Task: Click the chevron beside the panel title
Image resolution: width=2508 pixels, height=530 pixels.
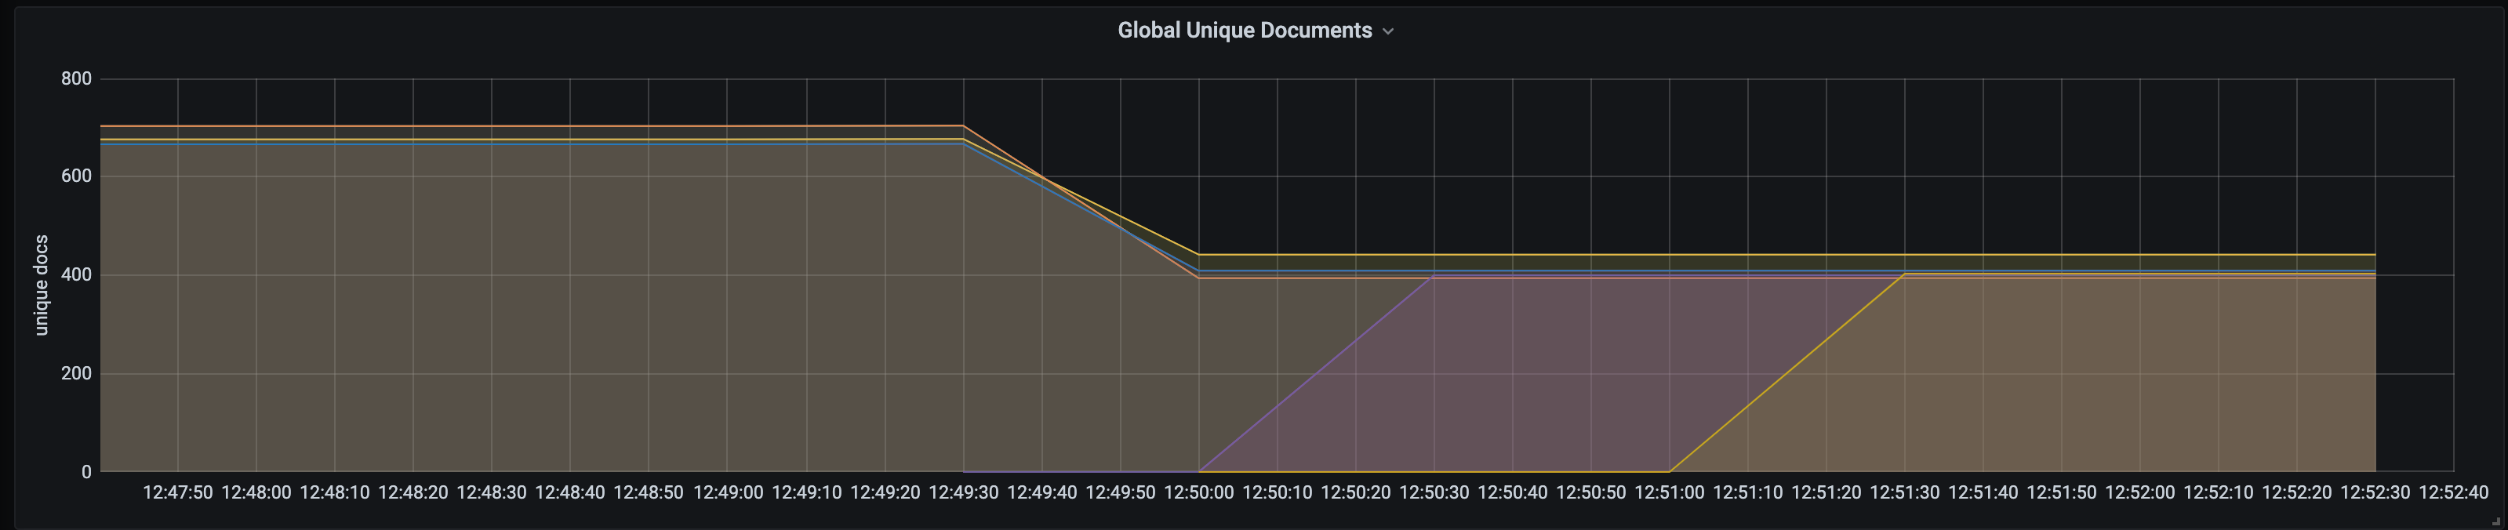Action: 1388,31
